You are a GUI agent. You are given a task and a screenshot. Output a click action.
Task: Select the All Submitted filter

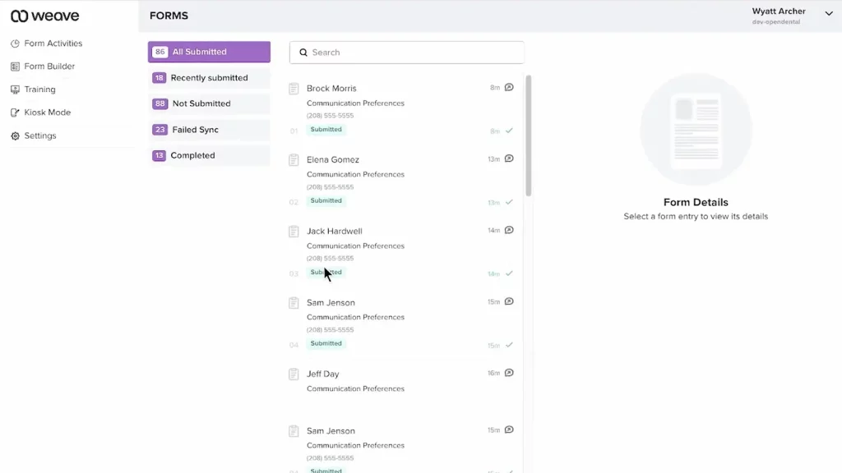[x=209, y=52]
